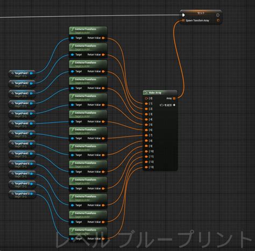Select the Set node title
This screenshot has height=251, width=255.
pyautogui.click(x=201, y=13)
